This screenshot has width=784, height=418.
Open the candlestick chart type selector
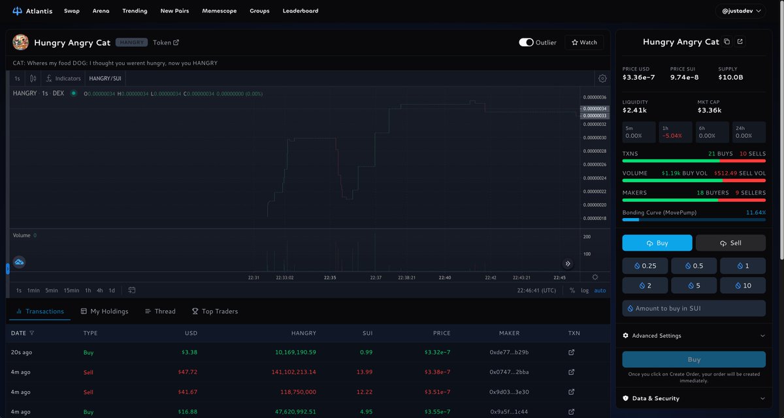click(33, 78)
